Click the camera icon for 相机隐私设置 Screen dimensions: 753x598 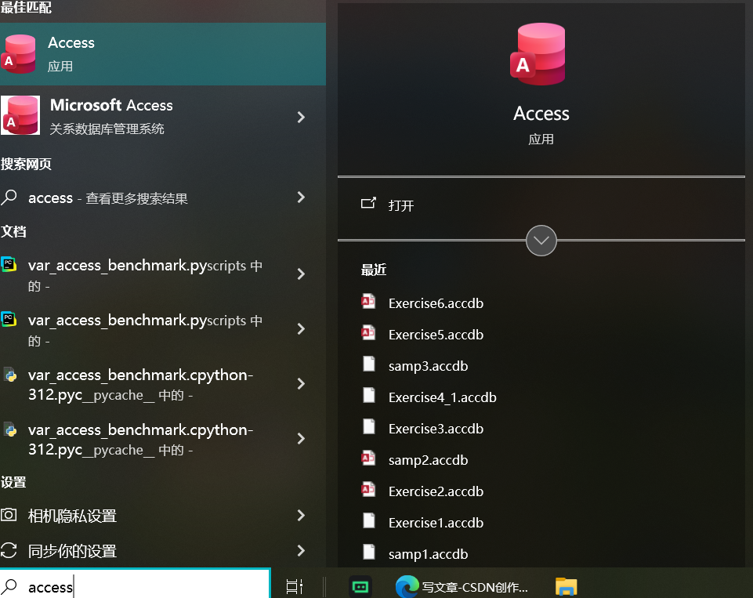[x=9, y=515]
